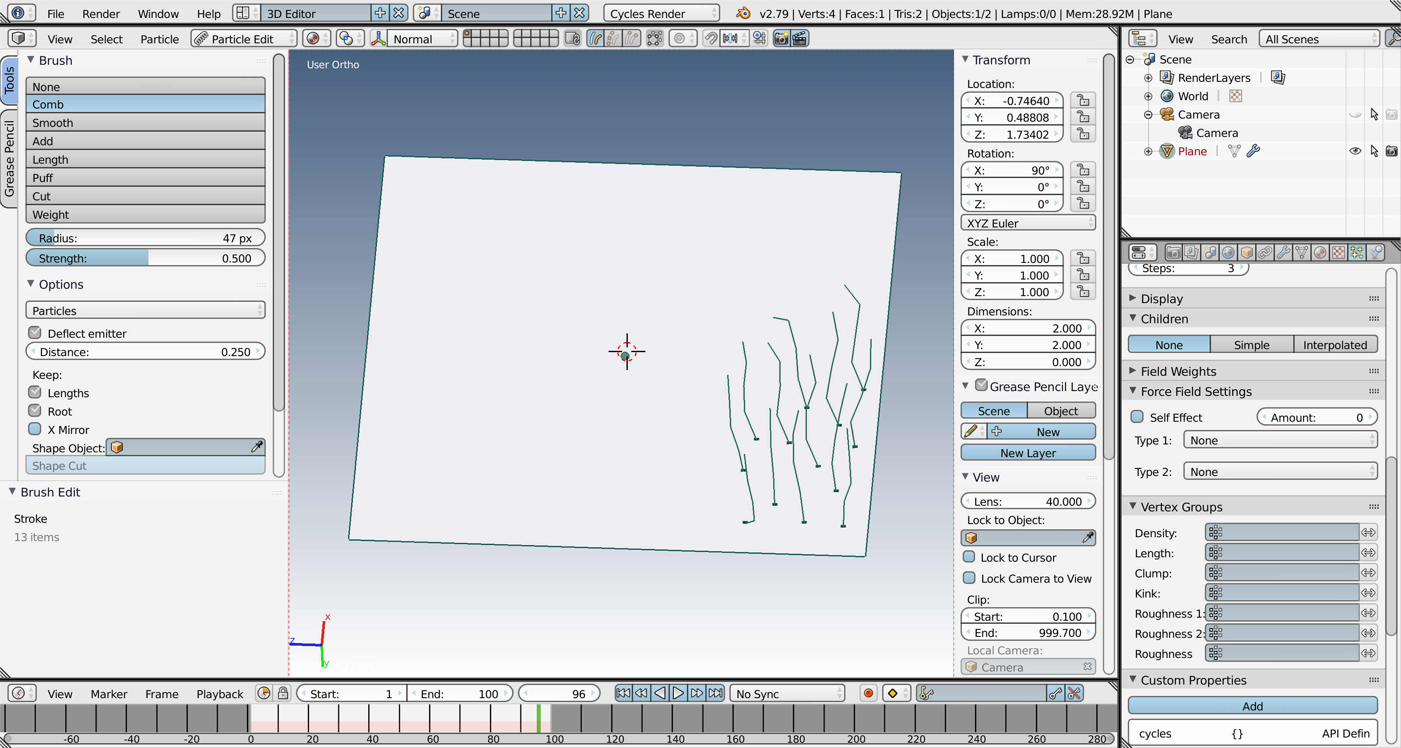Click Add custom property button
Screen dimensions: 1401x748
click(1253, 706)
